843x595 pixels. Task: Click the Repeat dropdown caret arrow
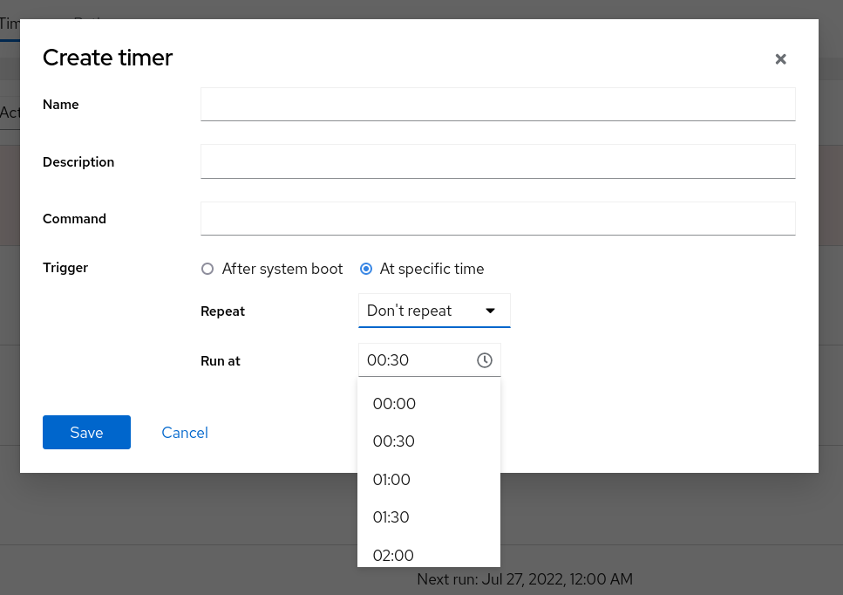click(x=490, y=311)
